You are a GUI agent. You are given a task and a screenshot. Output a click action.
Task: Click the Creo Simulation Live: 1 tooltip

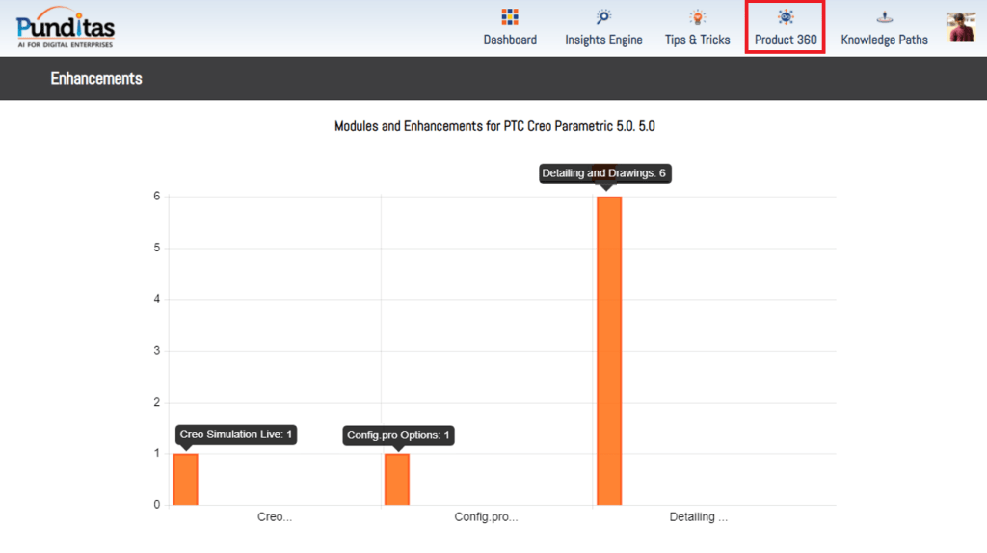(x=235, y=434)
